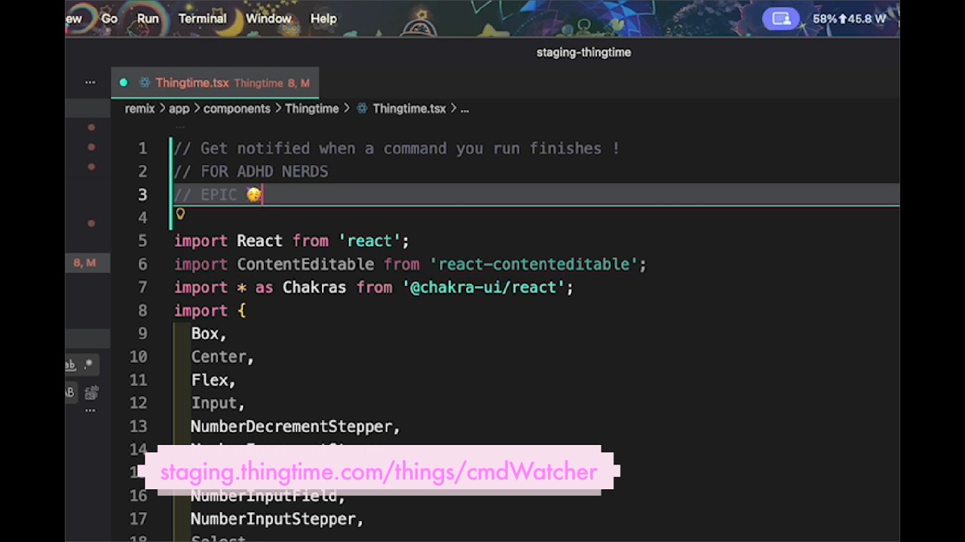The image size is (965, 542).
Task: Click the Replace All icon
Action: [91, 392]
